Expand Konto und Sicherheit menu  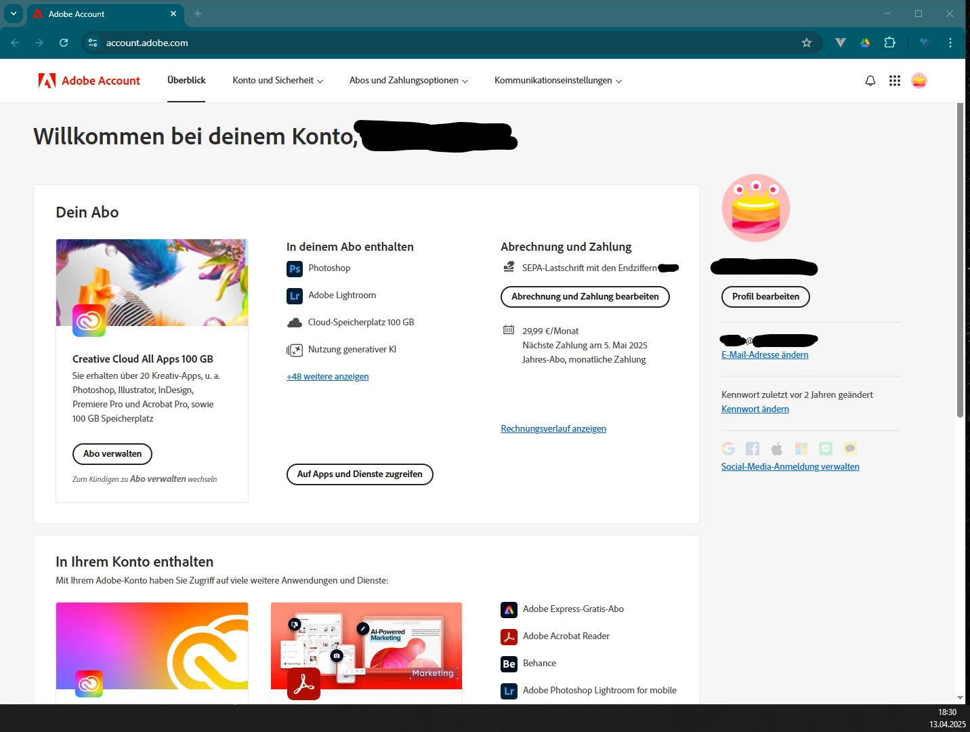[278, 81]
